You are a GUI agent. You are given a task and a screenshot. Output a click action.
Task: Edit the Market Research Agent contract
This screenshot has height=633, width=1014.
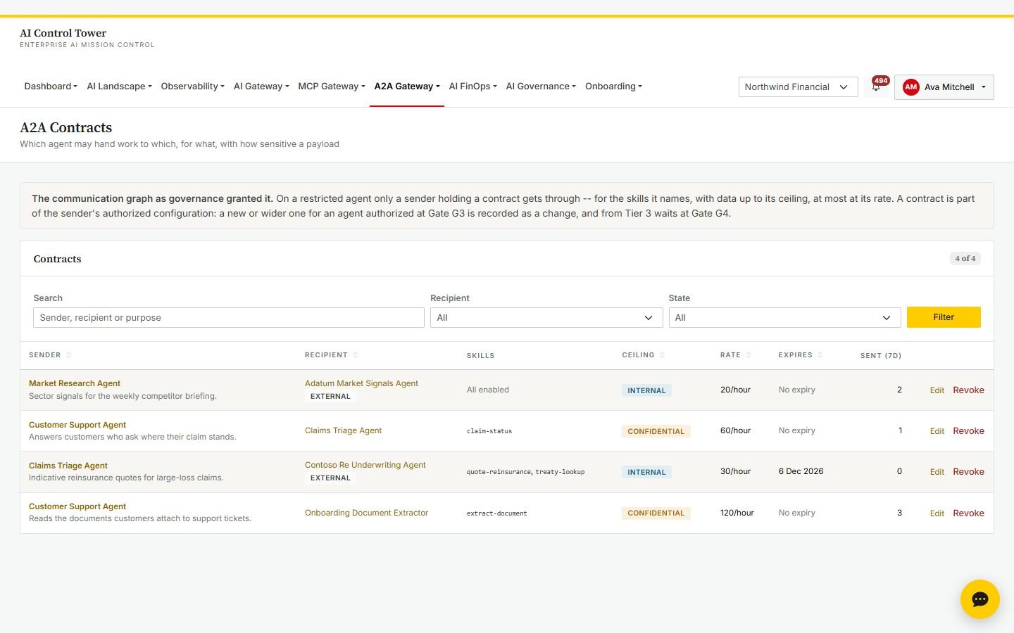(937, 390)
